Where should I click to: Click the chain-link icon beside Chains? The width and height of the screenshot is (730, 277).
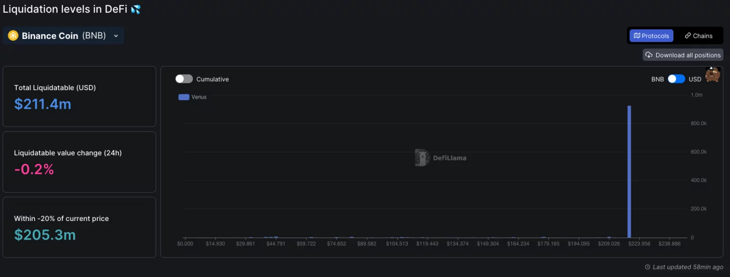pos(687,36)
